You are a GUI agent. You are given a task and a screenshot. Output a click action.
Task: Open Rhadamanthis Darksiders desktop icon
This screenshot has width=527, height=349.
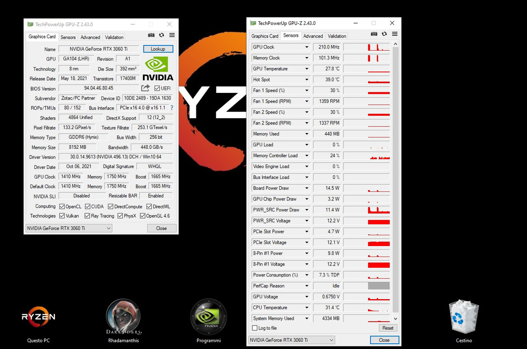click(124, 322)
